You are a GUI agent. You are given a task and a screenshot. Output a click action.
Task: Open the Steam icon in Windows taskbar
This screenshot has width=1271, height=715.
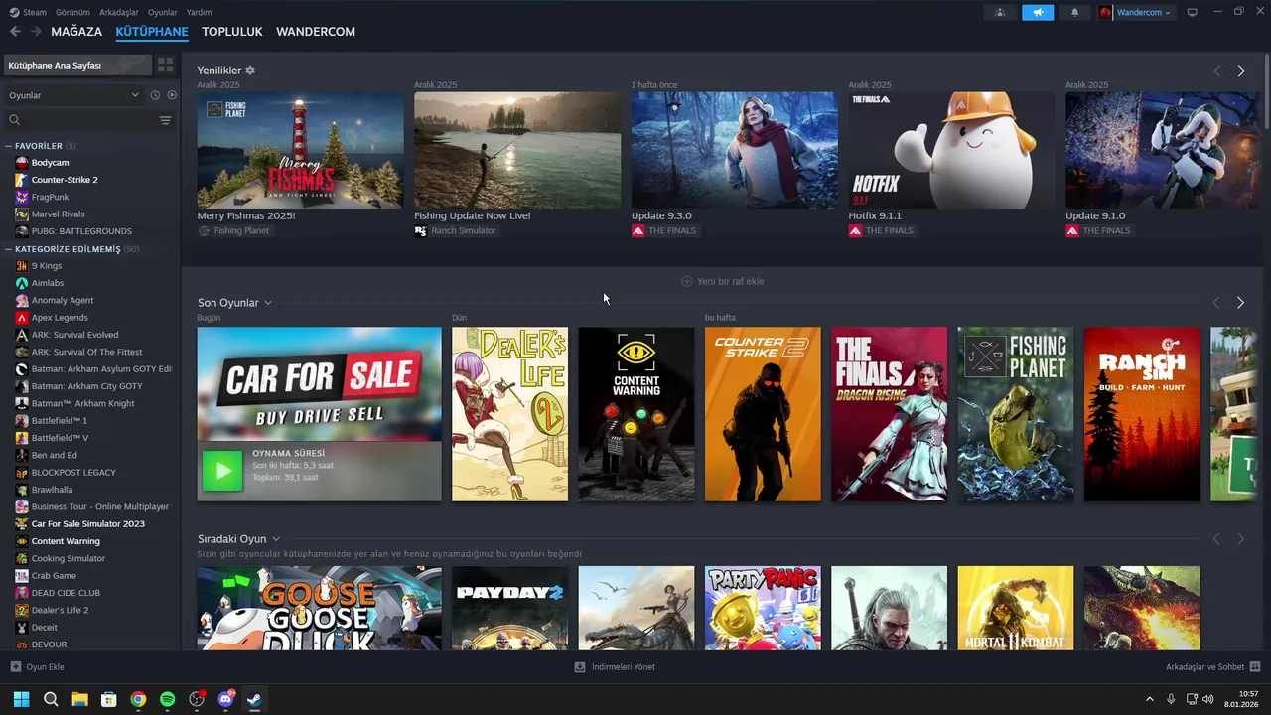[x=254, y=699]
